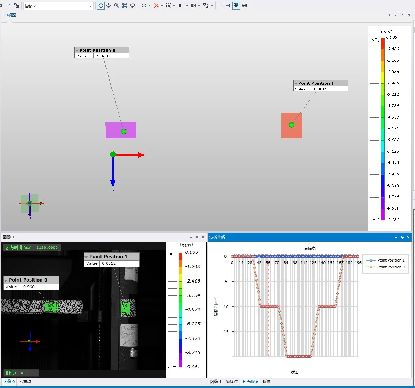
Task: Toggle the highlighted split-panel layout button
Action: point(236,6)
